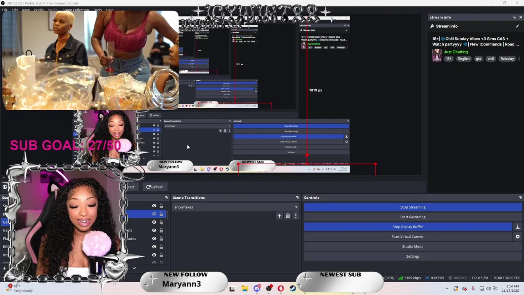Click the 03:15:05 stream timer
Image resolution: width=524 pixels, height=295 pixels.
tap(434, 278)
